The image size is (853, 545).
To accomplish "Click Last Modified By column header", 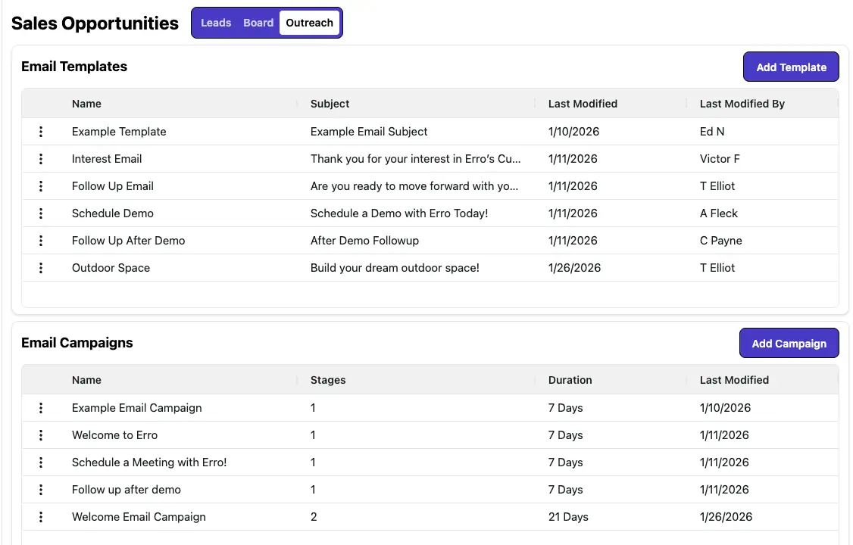I will coord(742,104).
